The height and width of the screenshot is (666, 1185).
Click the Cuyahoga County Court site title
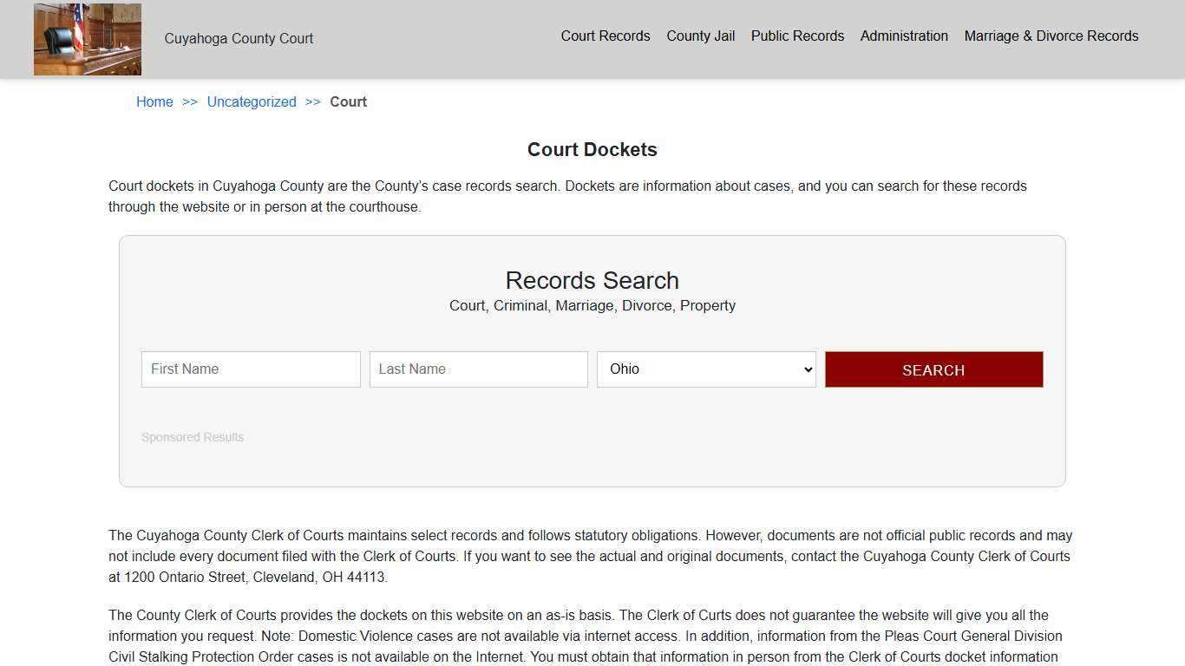click(x=239, y=38)
